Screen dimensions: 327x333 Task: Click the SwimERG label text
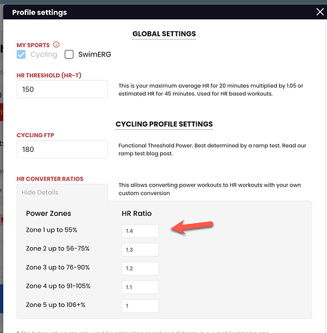pos(95,55)
